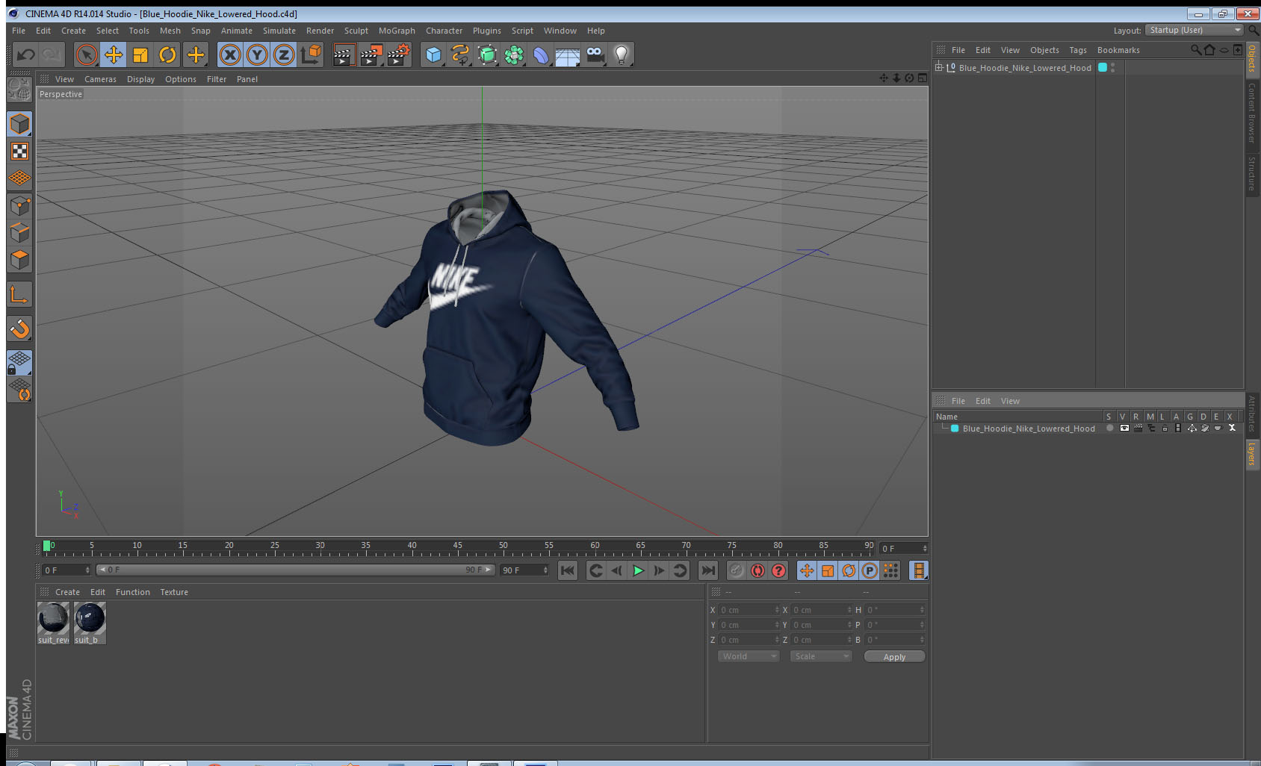Screen dimensions: 1261x766
Task: Open the spline pen tools icon
Action: pyautogui.click(x=460, y=55)
